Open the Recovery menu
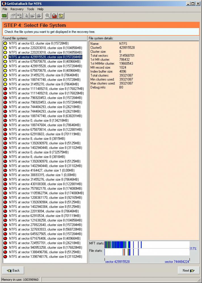This screenshot has height=283, width=202. coord(17,9)
